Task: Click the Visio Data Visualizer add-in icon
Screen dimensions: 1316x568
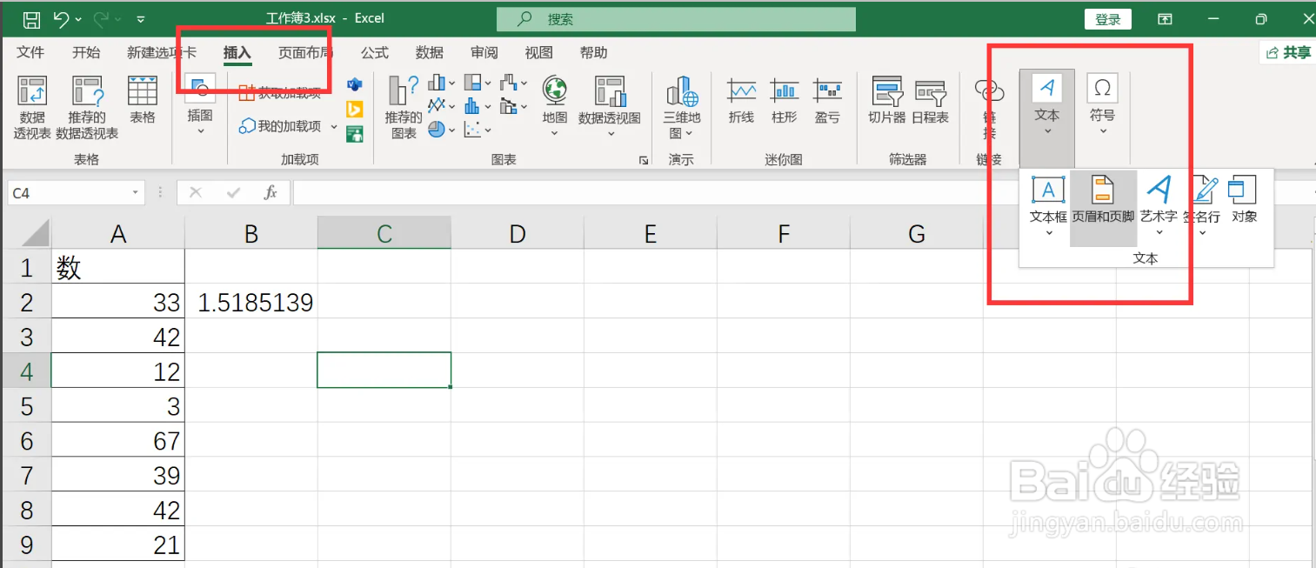Action: (354, 84)
